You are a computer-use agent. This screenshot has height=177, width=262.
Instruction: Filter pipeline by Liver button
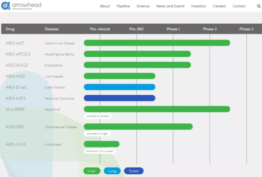coord(92,171)
